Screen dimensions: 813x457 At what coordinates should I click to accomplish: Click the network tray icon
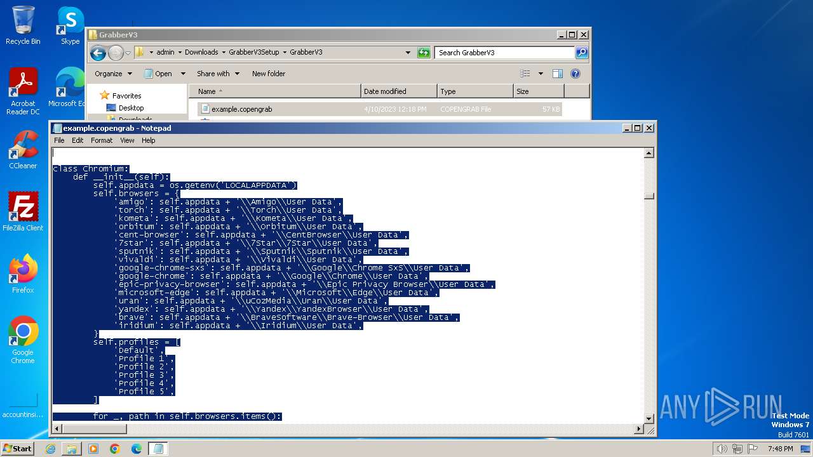click(738, 449)
